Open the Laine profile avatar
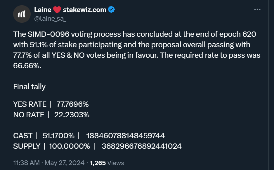 pyautogui.click(x=22, y=14)
